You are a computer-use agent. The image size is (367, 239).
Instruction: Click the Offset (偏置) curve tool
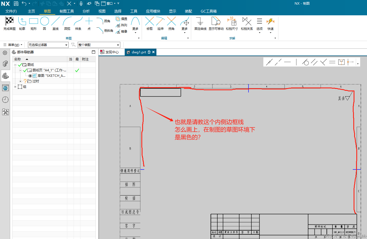coord(121,19)
